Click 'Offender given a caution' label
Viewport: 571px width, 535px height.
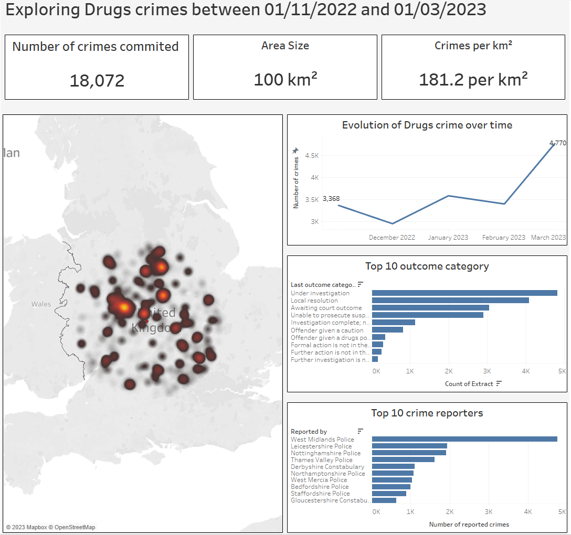[x=327, y=330]
